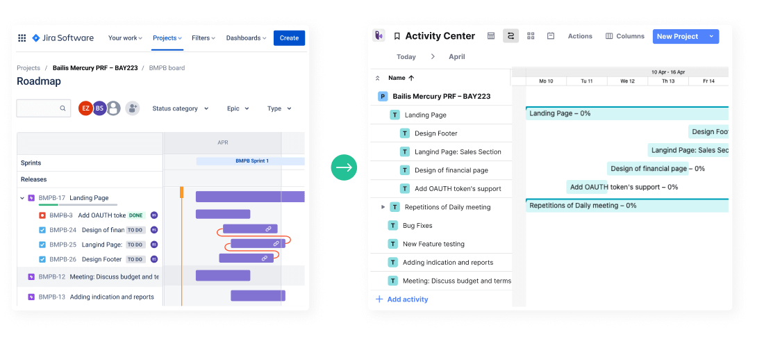Collapse the BMPB-17 Landing Page epic
This screenshot has width=764, height=337.
point(22,198)
